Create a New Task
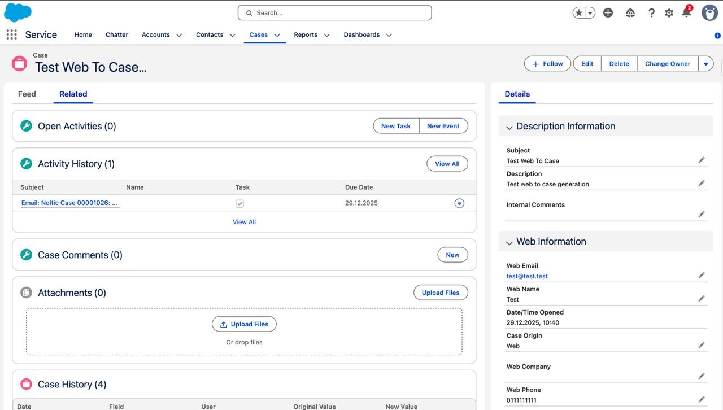723x410 pixels. click(x=396, y=126)
